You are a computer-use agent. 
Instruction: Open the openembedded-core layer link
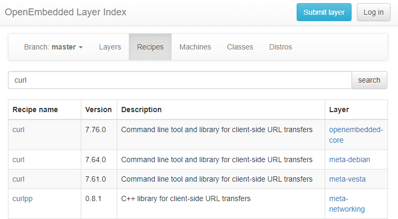click(356, 135)
